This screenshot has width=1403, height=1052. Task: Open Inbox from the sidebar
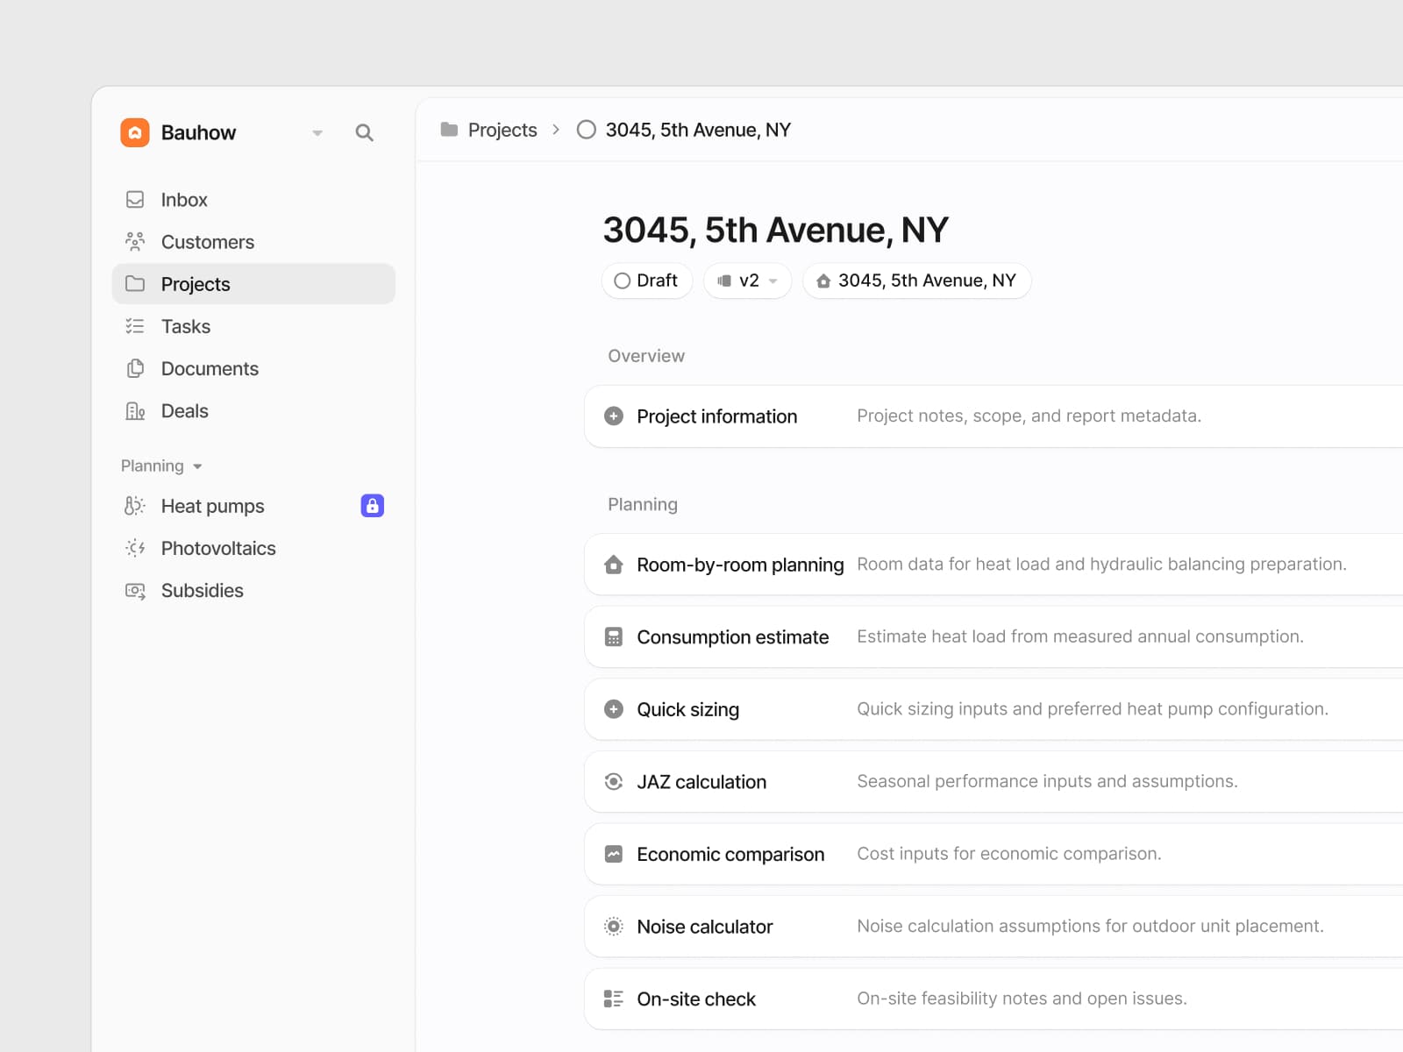click(253, 200)
